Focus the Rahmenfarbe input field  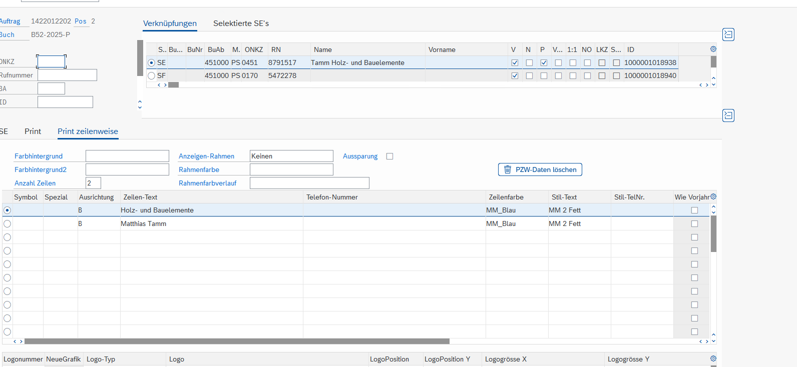pos(291,169)
